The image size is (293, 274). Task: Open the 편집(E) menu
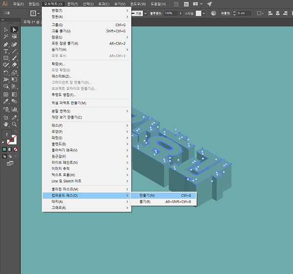click(x=34, y=4)
